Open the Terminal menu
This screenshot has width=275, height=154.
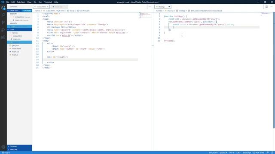click(48, 2)
